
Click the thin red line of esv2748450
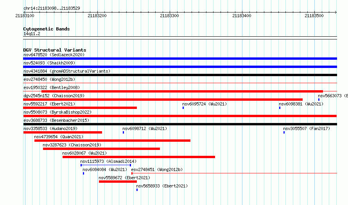click(180, 83)
